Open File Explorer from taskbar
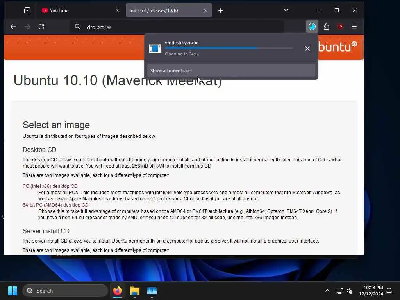Screen dimensions: 400x300 (x=135, y=291)
